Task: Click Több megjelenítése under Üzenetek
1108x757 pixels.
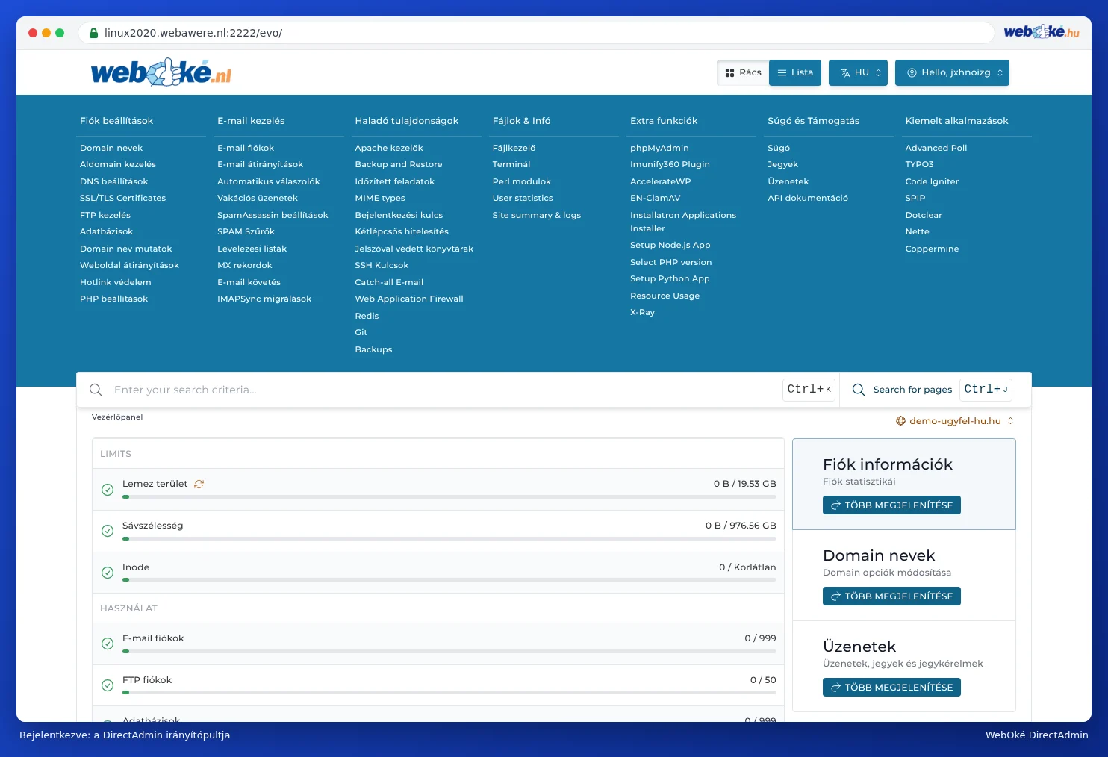Action: point(891,688)
